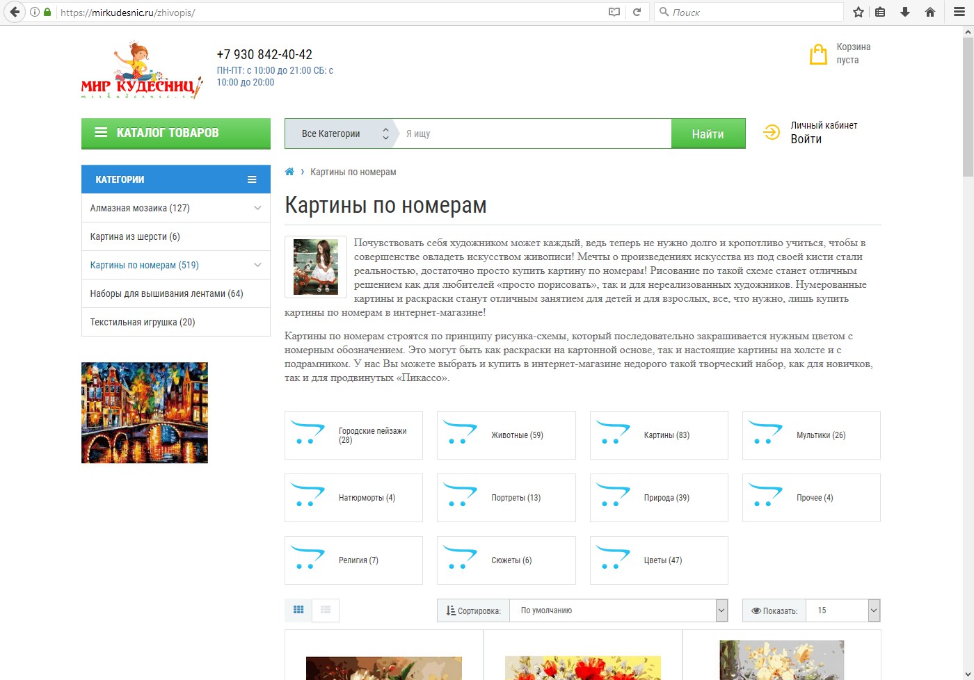Image resolution: width=974 pixels, height=680 pixels.
Task: Click the girl painting category thumbnail
Action: click(x=316, y=267)
